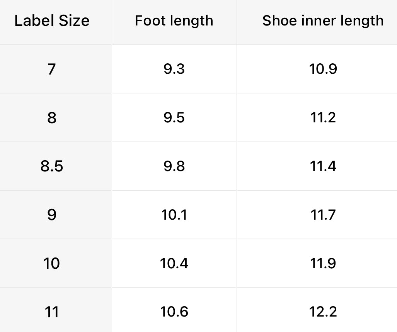Click the 9.3 foot length cell
This screenshot has height=332, width=397.
(174, 69)
